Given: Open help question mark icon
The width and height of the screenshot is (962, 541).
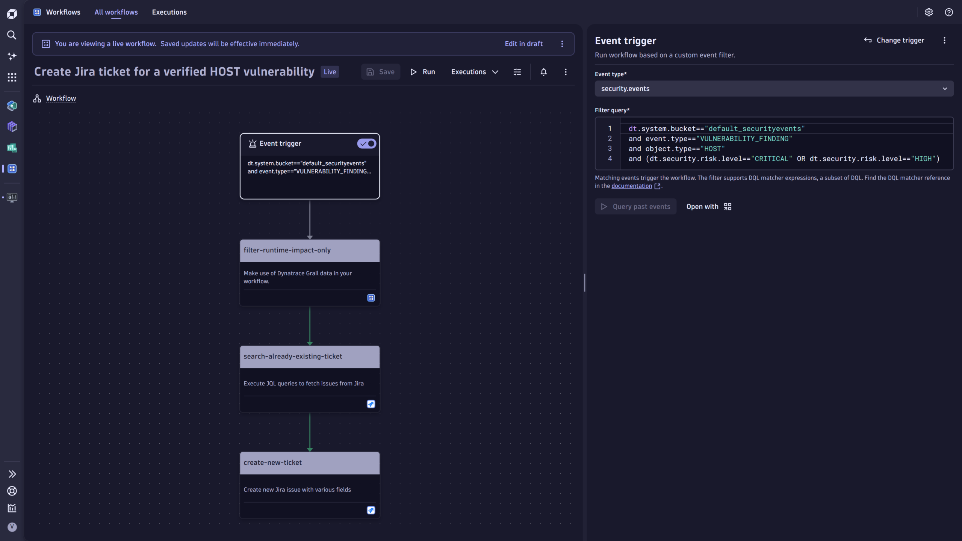Looking at the screenshot, I should pyautogui.click(x=948, y=12).
